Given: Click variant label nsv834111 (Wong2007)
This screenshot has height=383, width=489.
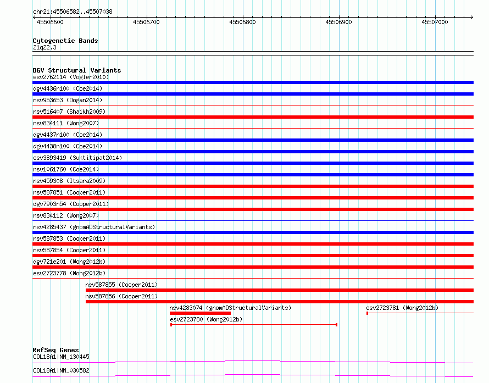Looking at the screenshot, I should 66,123.
